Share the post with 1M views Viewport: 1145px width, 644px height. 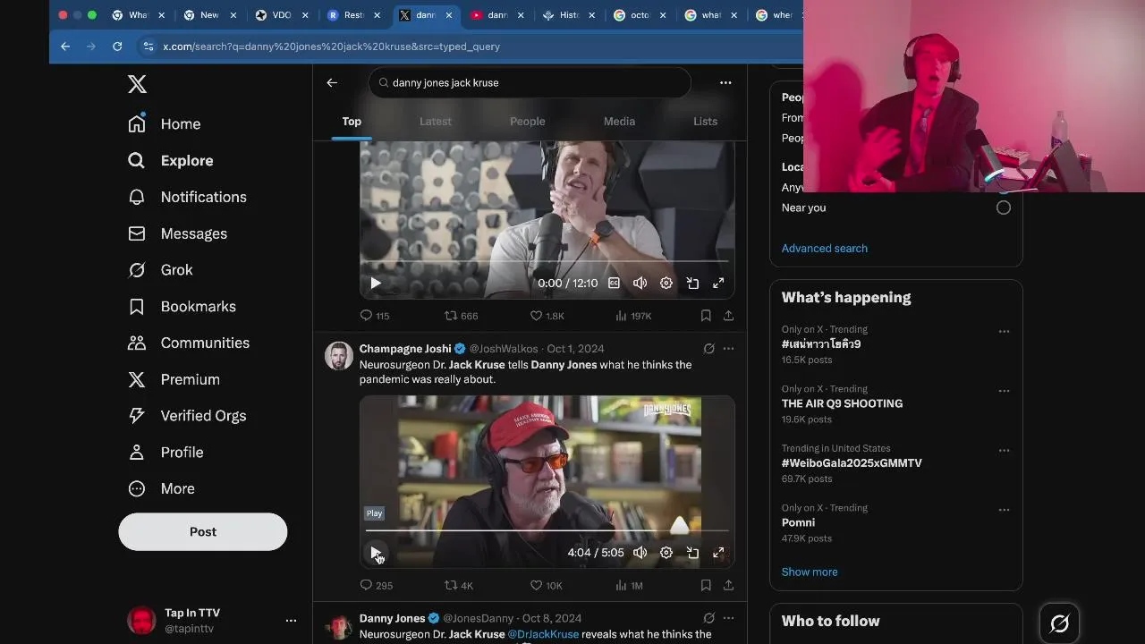pyautogui.click(x=728, y=586)
